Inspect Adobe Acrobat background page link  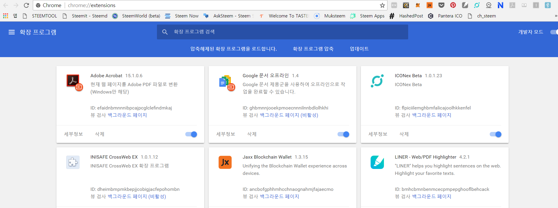tap(127, 115)
